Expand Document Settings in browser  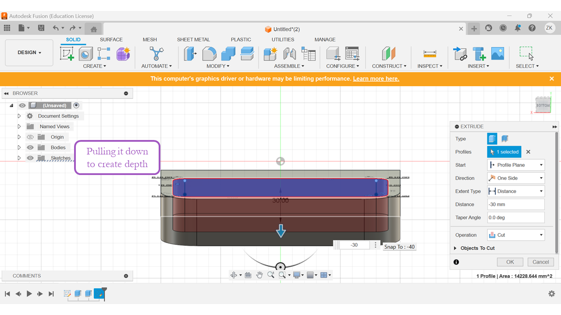pyautogui.click(x=19, y=116)
